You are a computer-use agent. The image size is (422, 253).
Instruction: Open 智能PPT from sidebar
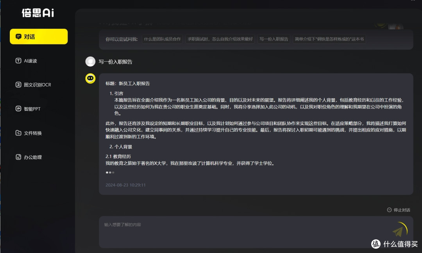pos(28,109)
